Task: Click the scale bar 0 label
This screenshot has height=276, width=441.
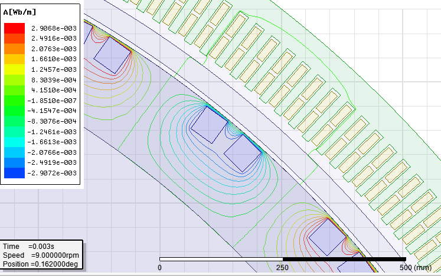Action: [159, 268]
